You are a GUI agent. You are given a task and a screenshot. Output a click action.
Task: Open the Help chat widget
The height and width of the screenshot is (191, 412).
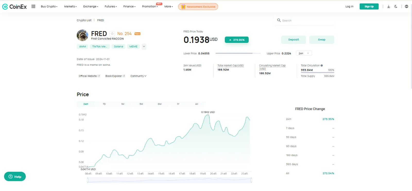pyautogui.click(x=15, y=177)
